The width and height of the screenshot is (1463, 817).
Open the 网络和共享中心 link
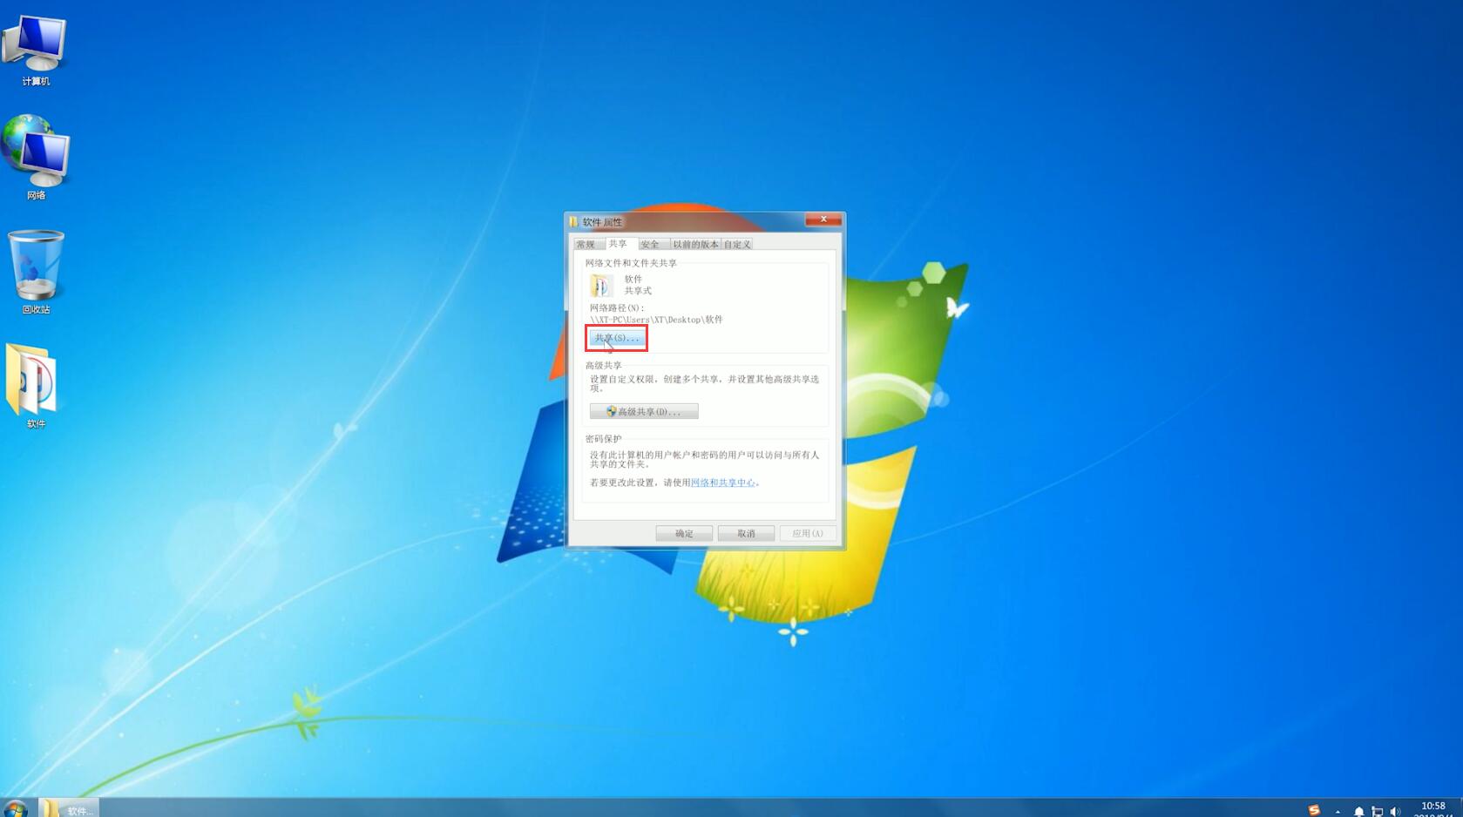723,483
